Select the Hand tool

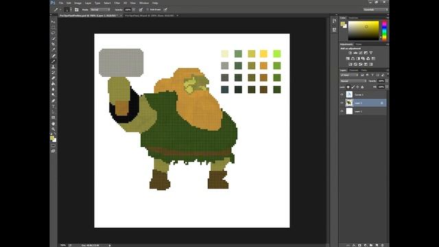(x=54, y=123)
